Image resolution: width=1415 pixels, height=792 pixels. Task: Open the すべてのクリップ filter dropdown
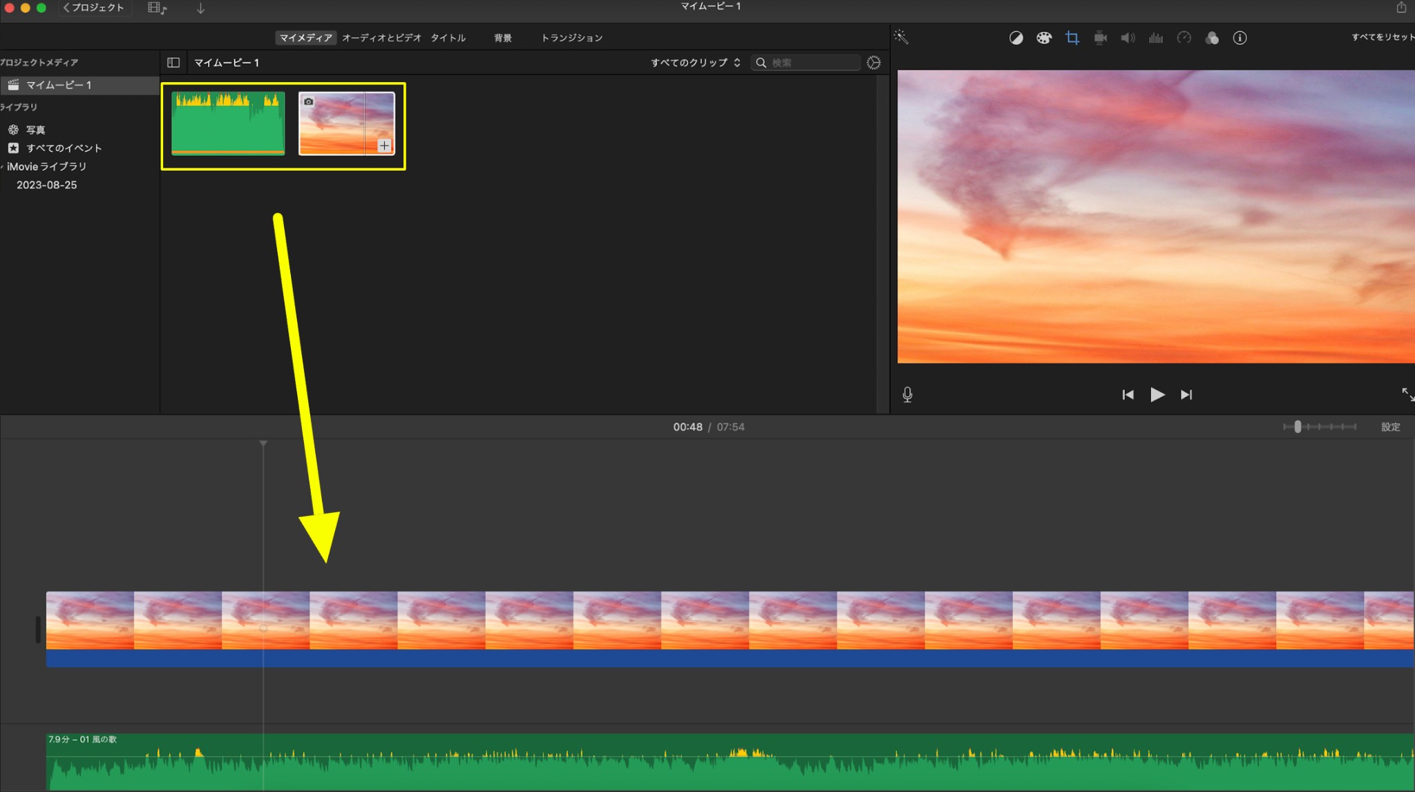(695, 63)
